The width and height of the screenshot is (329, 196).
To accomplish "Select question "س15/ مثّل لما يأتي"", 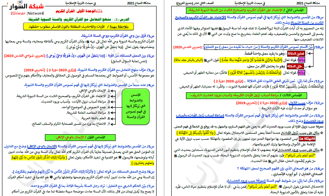I will pos(275,181).
